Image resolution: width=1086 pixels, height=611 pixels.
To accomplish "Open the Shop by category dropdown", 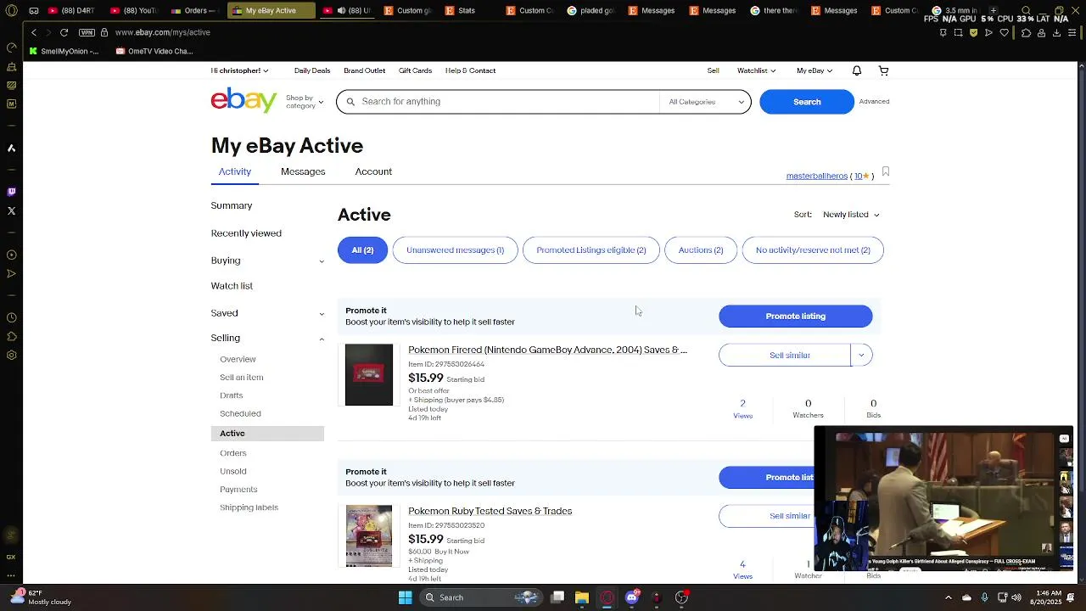I will (304, 102).
